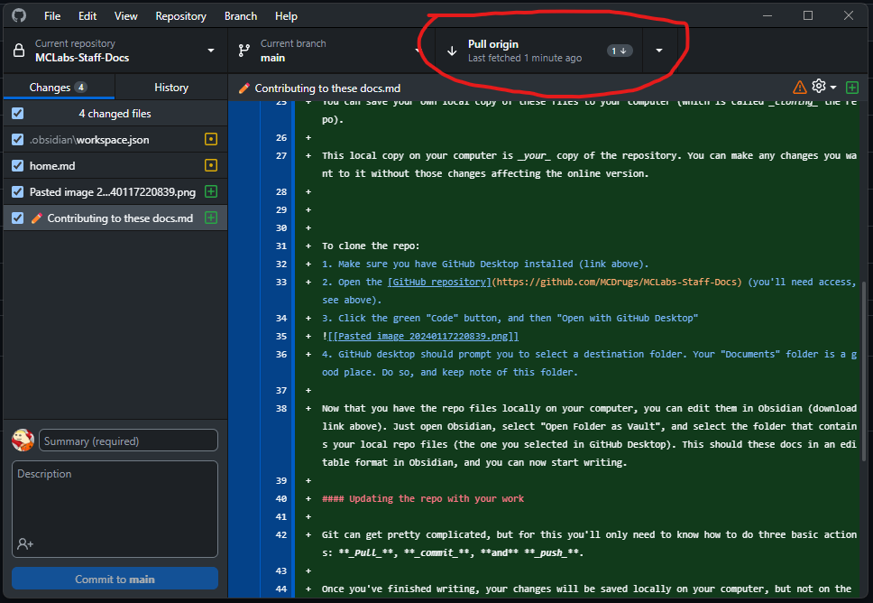Screen dimensions: 873x603
Task: Open the File menu
Action: coord(52,16)
